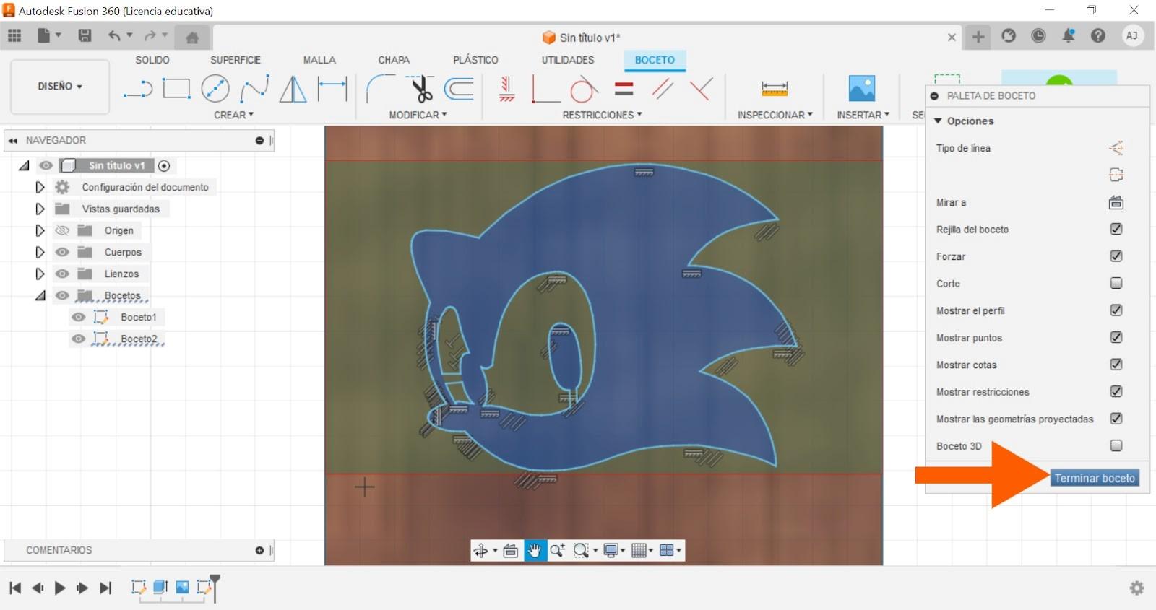Toggle Mostrar el perfil checkbox
1156x610 pixels.
pos(1116,310)
